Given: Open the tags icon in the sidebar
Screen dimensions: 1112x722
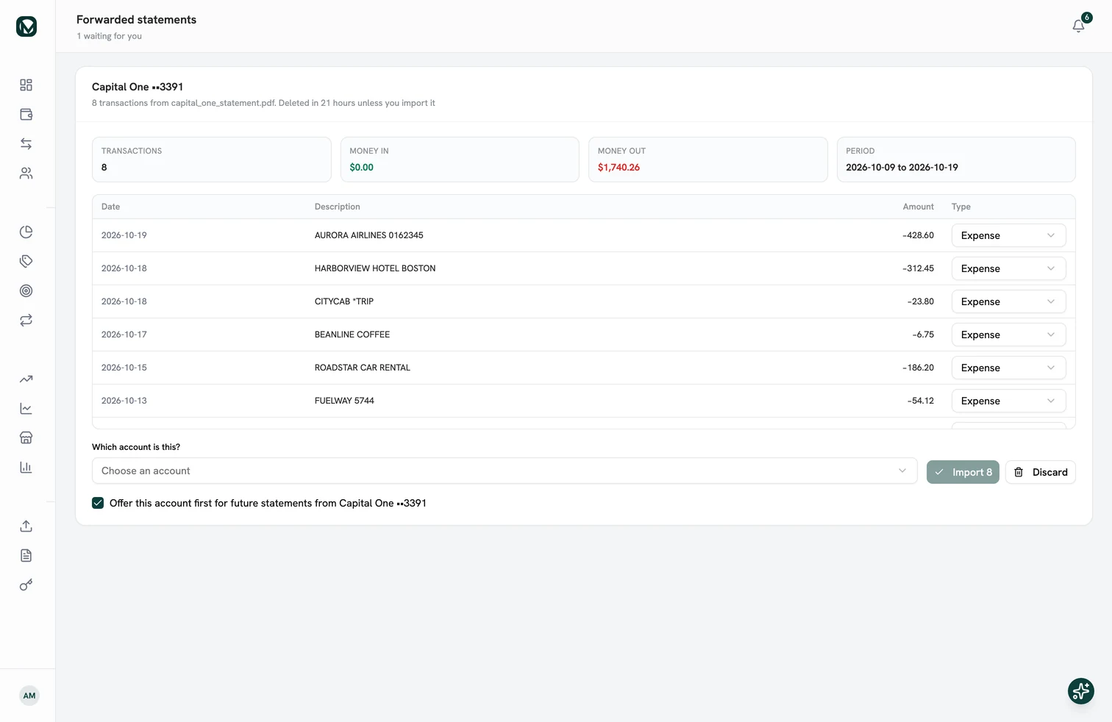Looking at the screenshot, I should click(26, 262).
